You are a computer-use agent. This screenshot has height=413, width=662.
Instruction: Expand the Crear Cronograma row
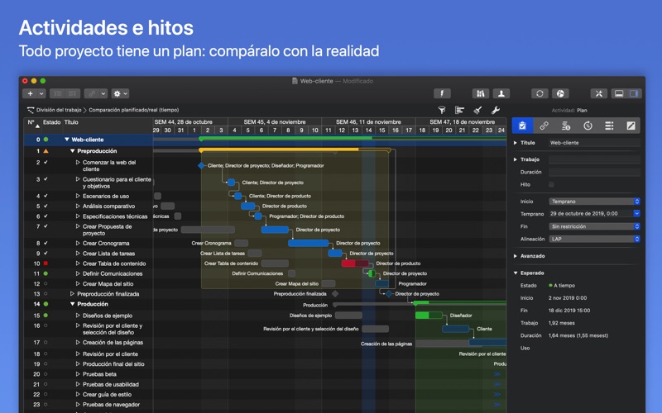(x=78, y=243)
